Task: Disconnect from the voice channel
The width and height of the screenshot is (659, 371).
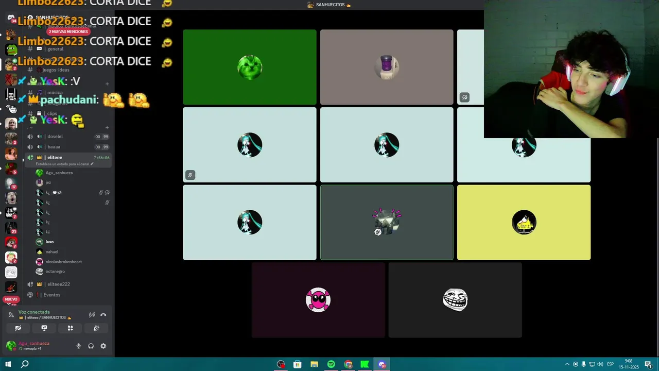Action: point(103,314)
